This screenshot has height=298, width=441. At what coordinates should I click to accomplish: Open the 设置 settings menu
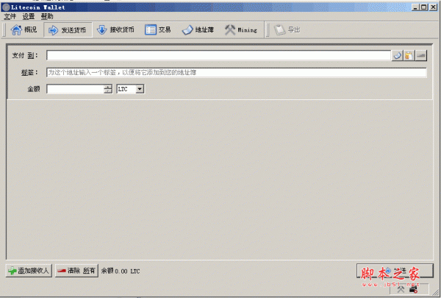click(29, 17)
